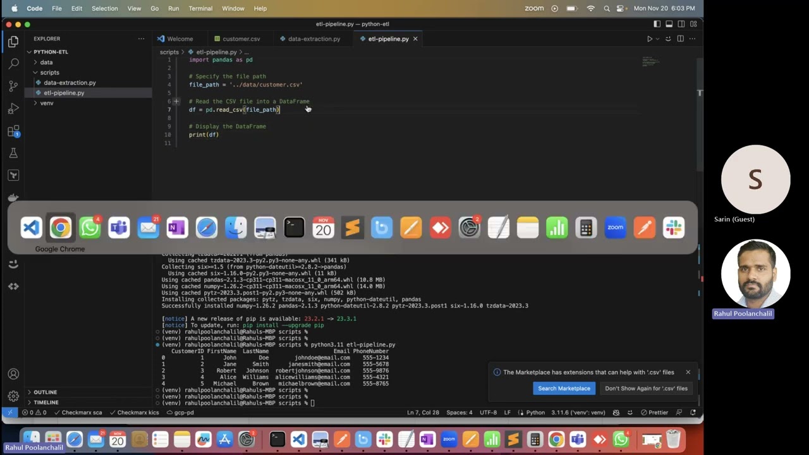Open Explorer Views and More Actions ellipsis
Screen dimensions: 809x455
click(141, 39)
